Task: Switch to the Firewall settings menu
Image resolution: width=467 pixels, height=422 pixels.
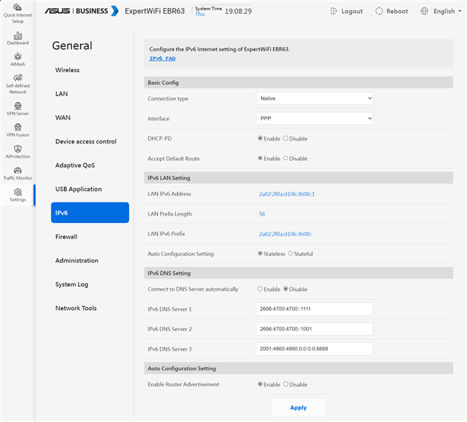Action: [66, 237]
